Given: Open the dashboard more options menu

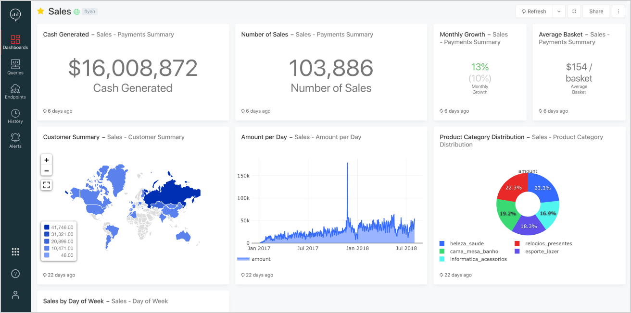Looking at the screenshot, I should pyautogui.click(x=618, y=12).
